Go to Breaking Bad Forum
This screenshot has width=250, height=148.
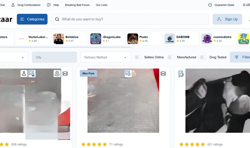(77, 5)
